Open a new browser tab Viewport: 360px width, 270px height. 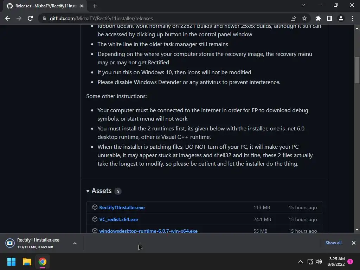[x=95, y=6]
